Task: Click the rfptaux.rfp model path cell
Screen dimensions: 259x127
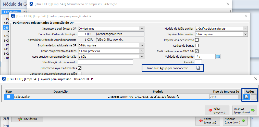Action: (158, 97)
